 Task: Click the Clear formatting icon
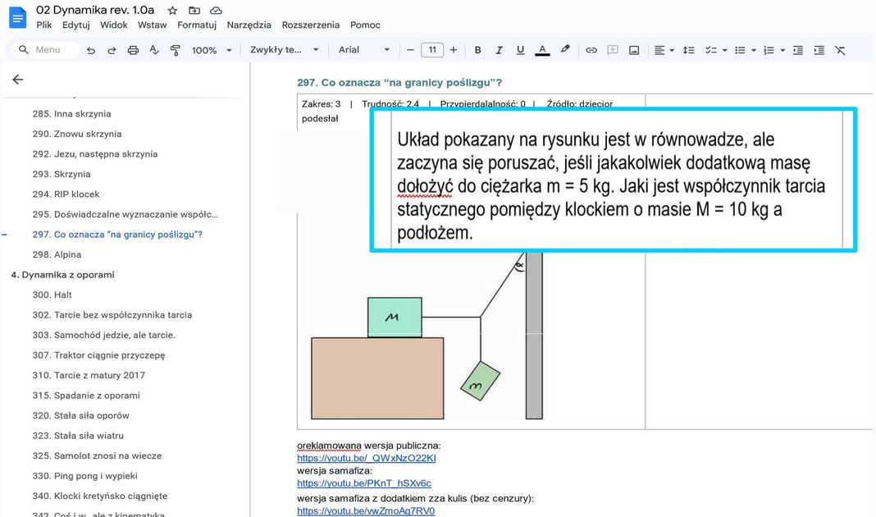(x=840, y=50)
